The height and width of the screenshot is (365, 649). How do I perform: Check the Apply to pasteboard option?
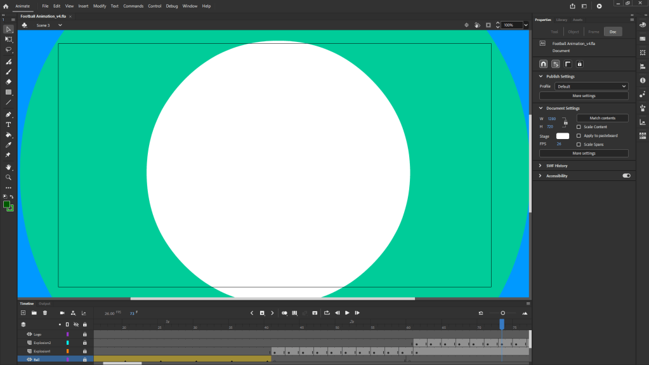[579, 136]
